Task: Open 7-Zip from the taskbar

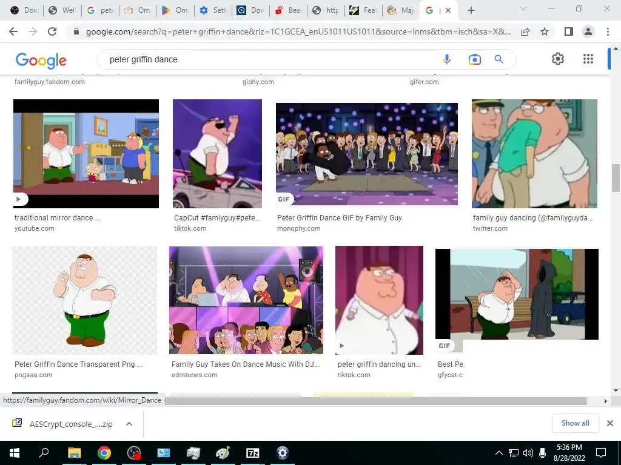Action: (253, 453)
